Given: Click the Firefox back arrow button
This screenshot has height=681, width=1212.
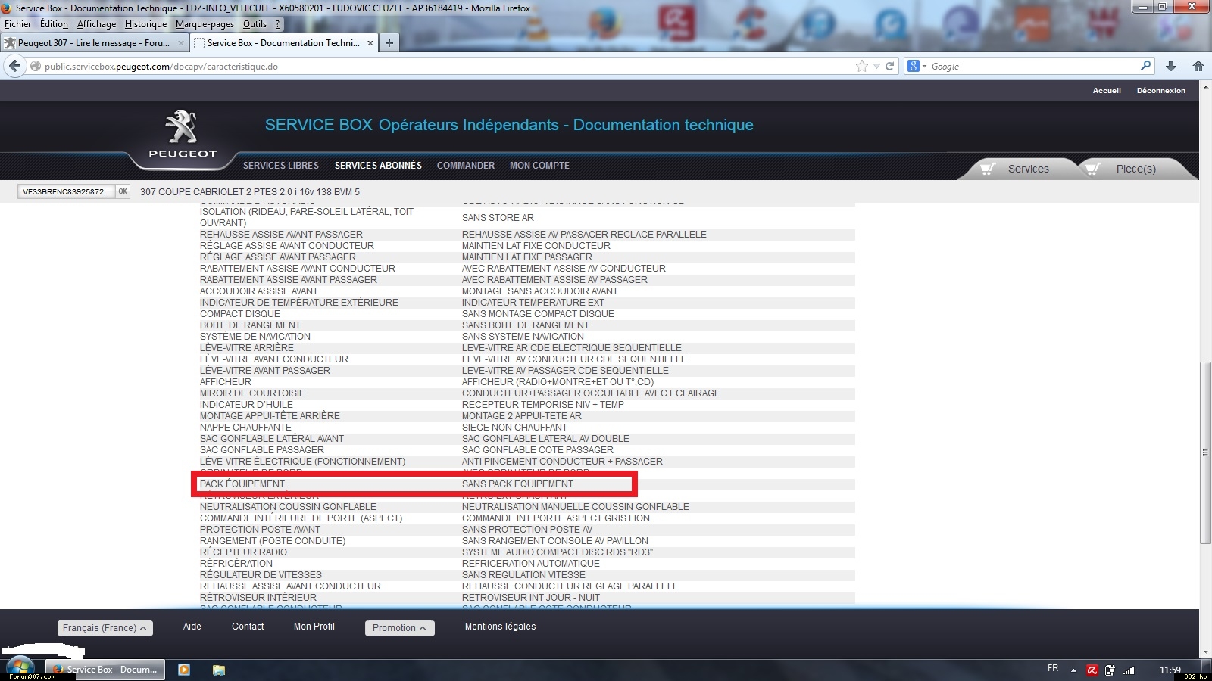Looking at the screenshot, I should tap(14, 67).
